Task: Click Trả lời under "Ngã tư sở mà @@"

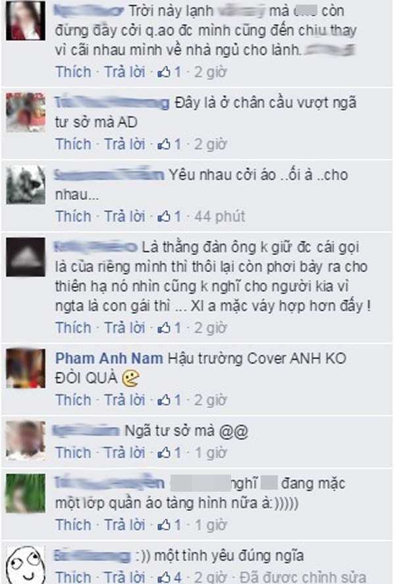Action: (x=124, y=453)
